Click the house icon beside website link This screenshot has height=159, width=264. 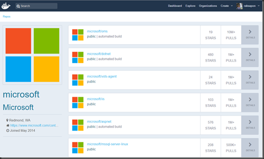pos(8,125)
